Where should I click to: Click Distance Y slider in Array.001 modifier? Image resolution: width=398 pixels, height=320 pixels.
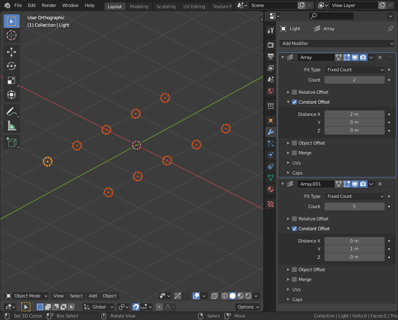pyautogui.click(x=354, y=249)
